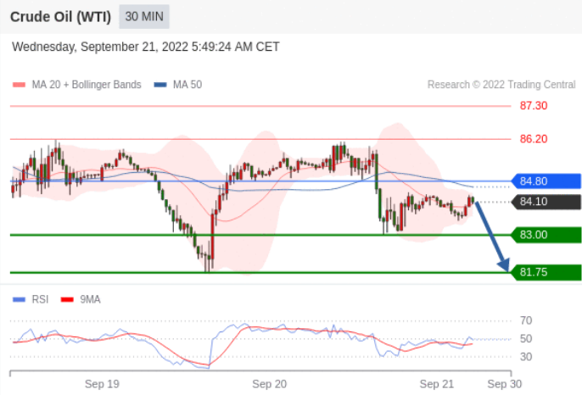582x395 pixels.
Task: Click the RSI 50 axis label
Action: [526, 338]
